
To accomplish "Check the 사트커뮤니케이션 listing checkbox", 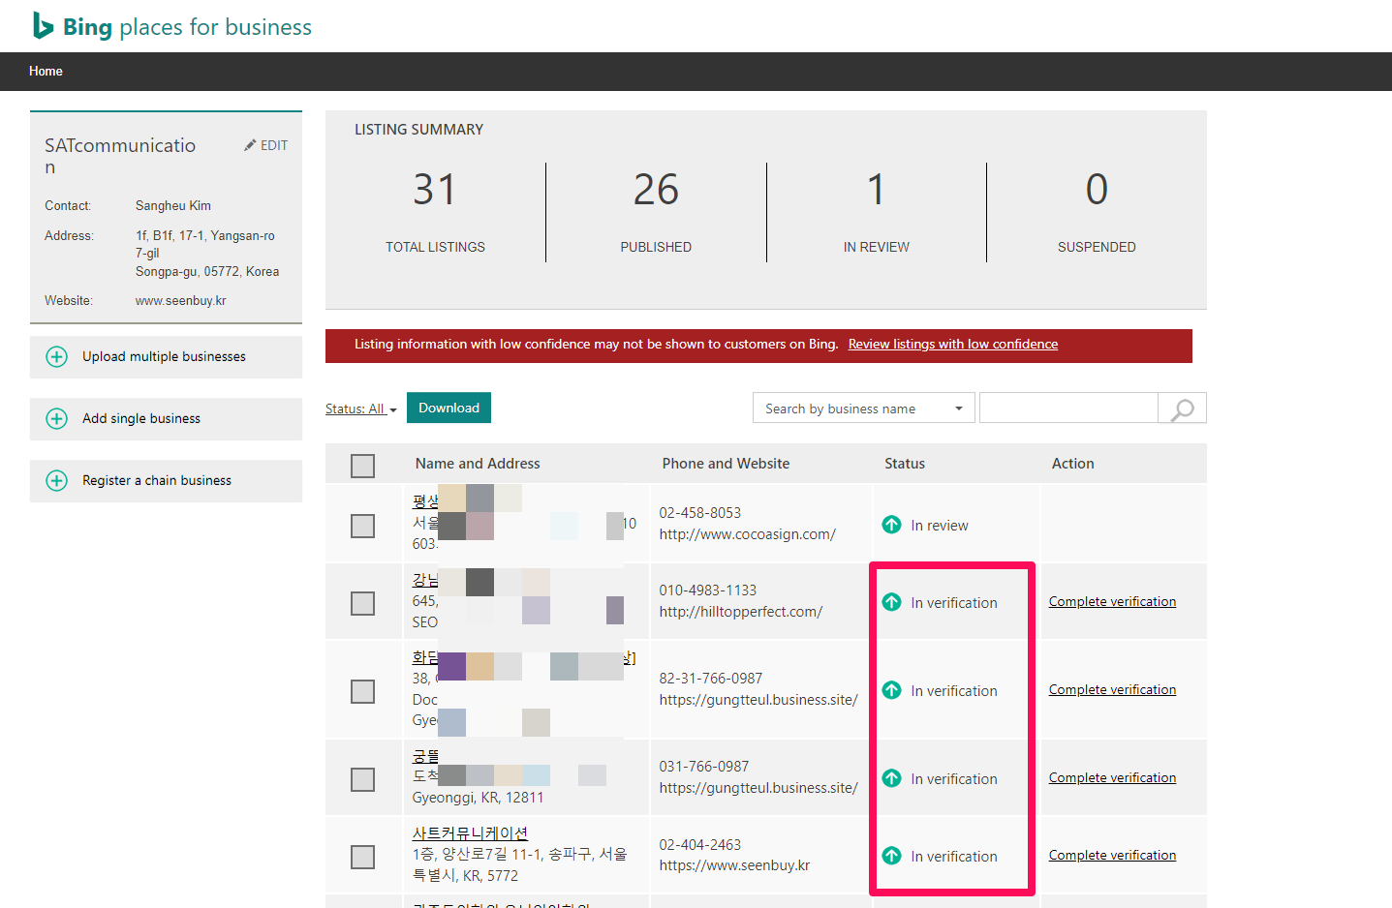I will 362,857.
